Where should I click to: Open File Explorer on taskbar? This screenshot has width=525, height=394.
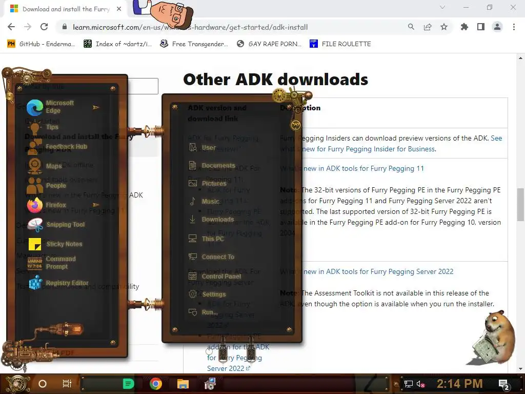click(x=183, y=384)
